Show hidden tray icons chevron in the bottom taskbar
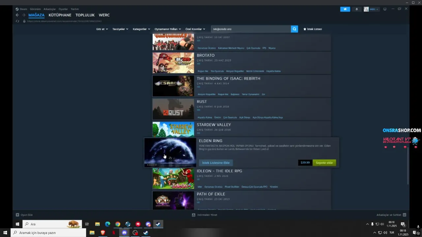Viewport: 422px width, 237px height. (x=375, y=233)
